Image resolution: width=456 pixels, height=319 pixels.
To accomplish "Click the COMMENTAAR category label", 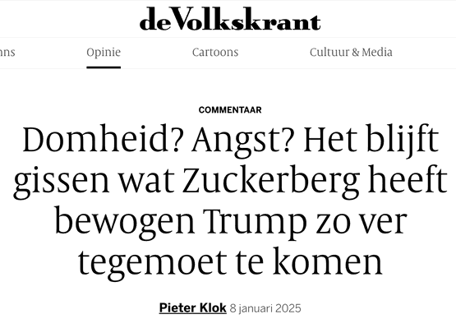I will click(x=230, y=110).
